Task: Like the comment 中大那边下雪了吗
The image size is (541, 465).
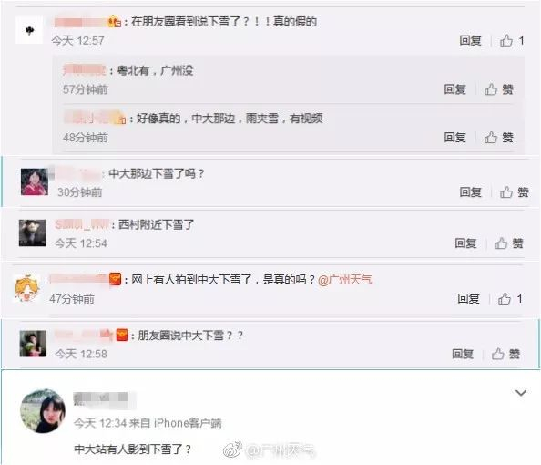Action: (x=514, y=192)
